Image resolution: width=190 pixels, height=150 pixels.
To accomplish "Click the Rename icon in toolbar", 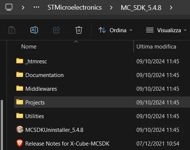I will [x=34, y=30].
